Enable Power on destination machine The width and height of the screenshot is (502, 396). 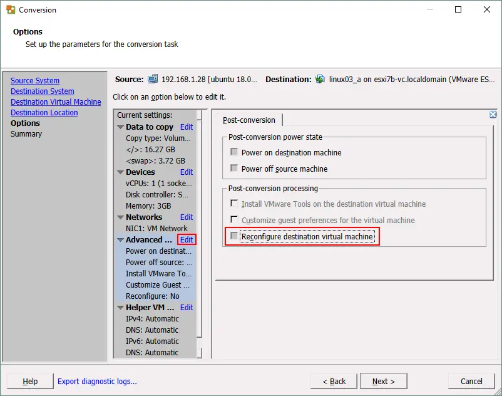point(234,152)
